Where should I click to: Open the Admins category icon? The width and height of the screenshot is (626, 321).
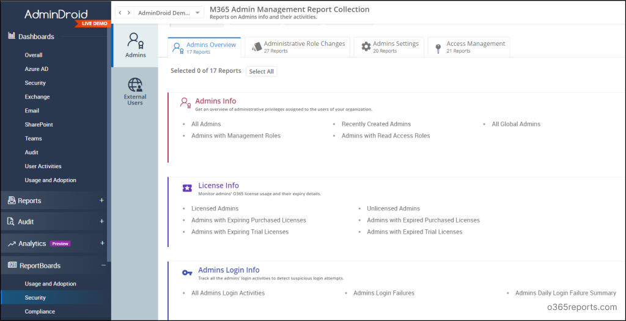[x=135, y=40]
